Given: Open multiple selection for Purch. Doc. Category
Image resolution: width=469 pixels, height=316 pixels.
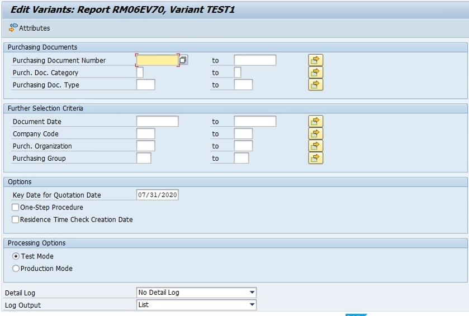Looking at the screenshot, I should pos(316,73).
